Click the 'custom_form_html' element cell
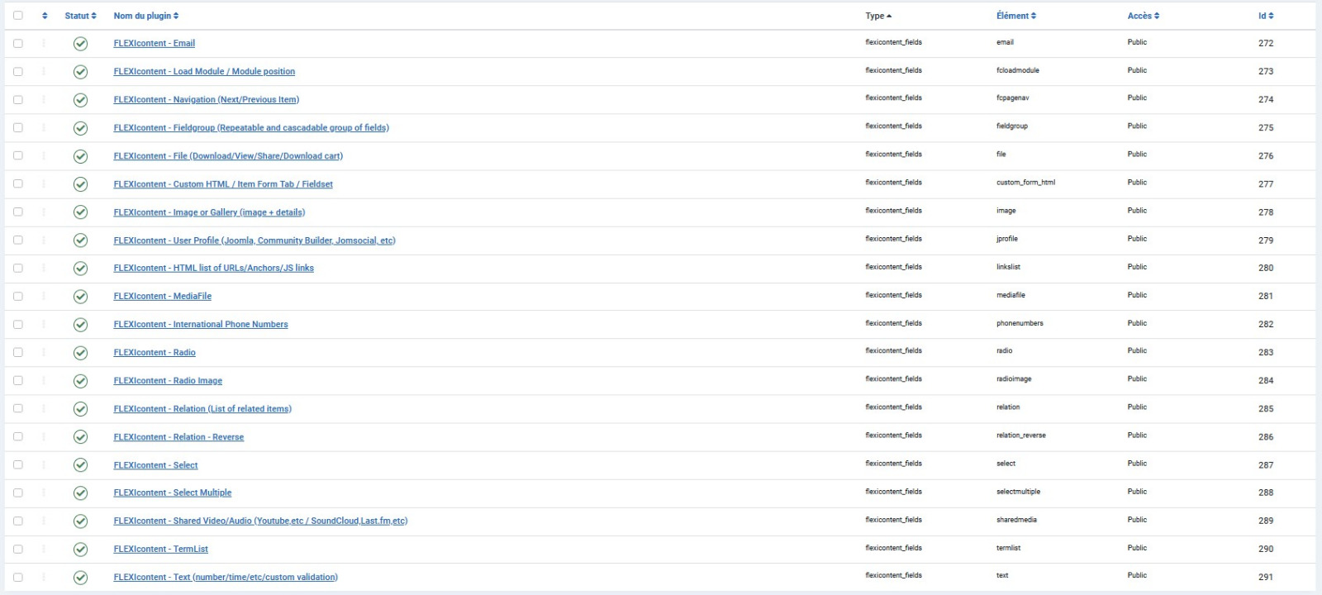The height and width of the screenshot is (595, 1322). pos(1025,183)
